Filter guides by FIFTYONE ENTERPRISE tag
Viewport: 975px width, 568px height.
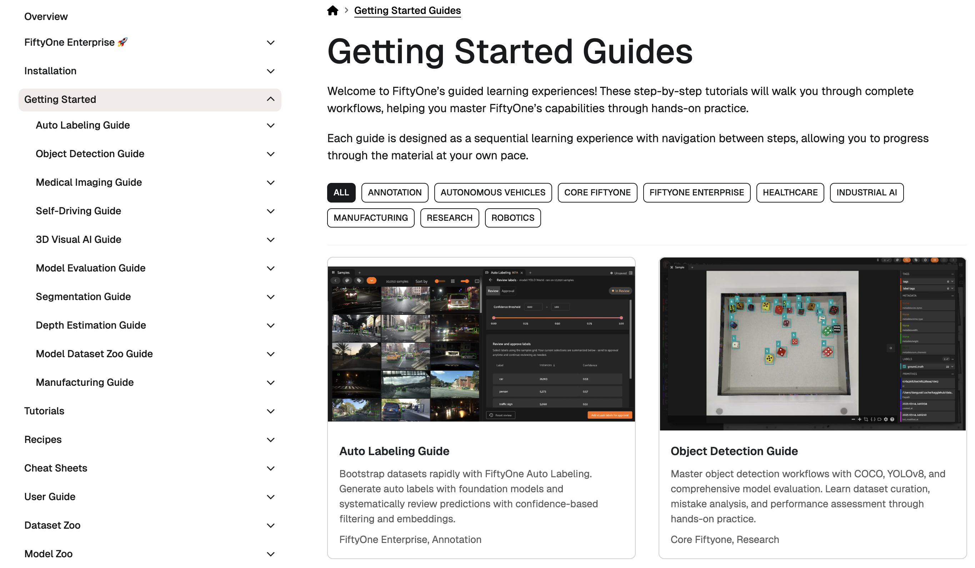tap(696, 193)
